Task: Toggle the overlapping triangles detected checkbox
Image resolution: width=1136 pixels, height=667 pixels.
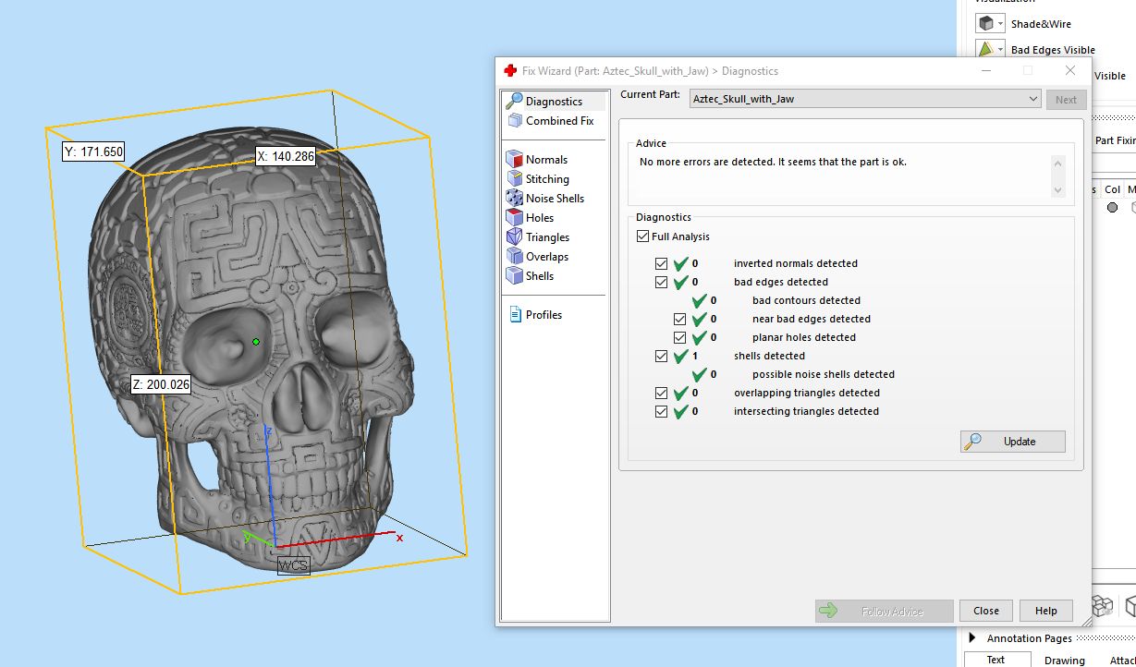Action: (x=661, y=394)
